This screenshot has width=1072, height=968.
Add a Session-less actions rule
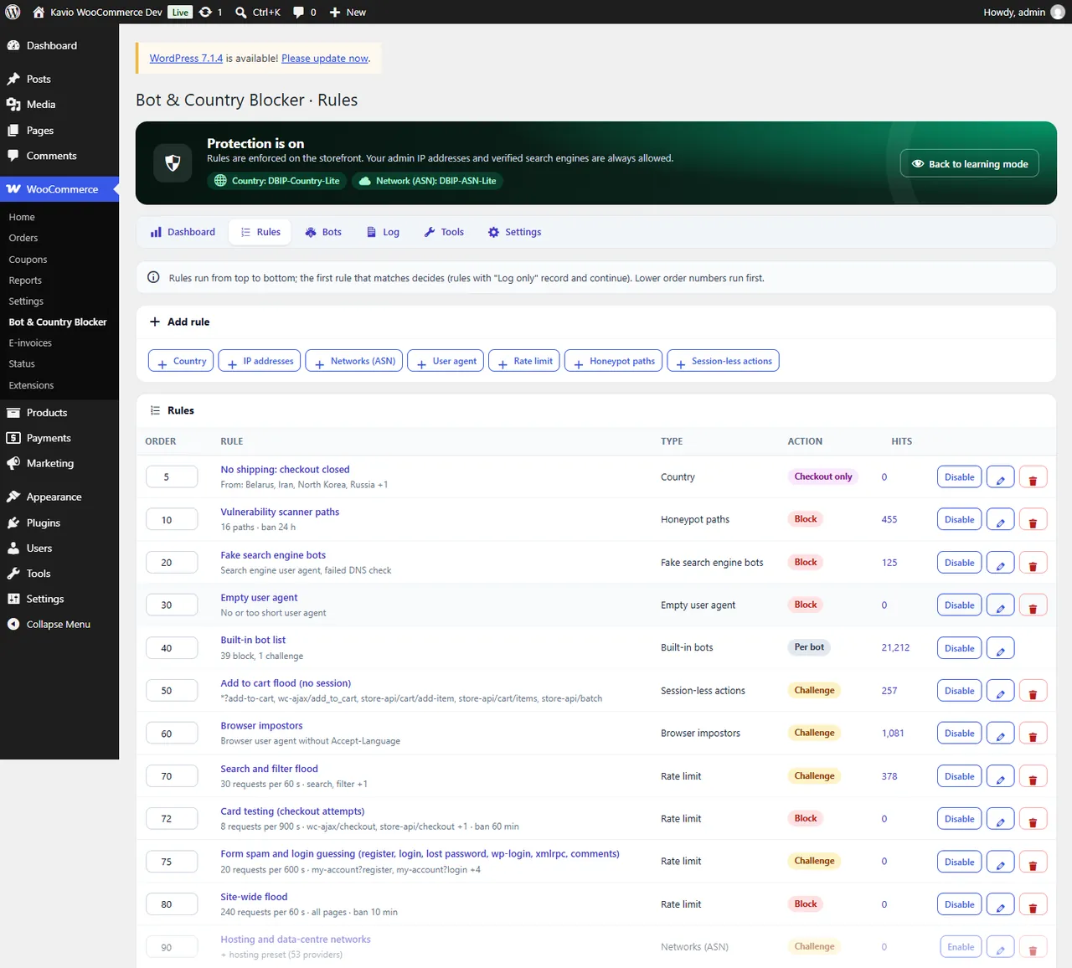coord(723,361)
